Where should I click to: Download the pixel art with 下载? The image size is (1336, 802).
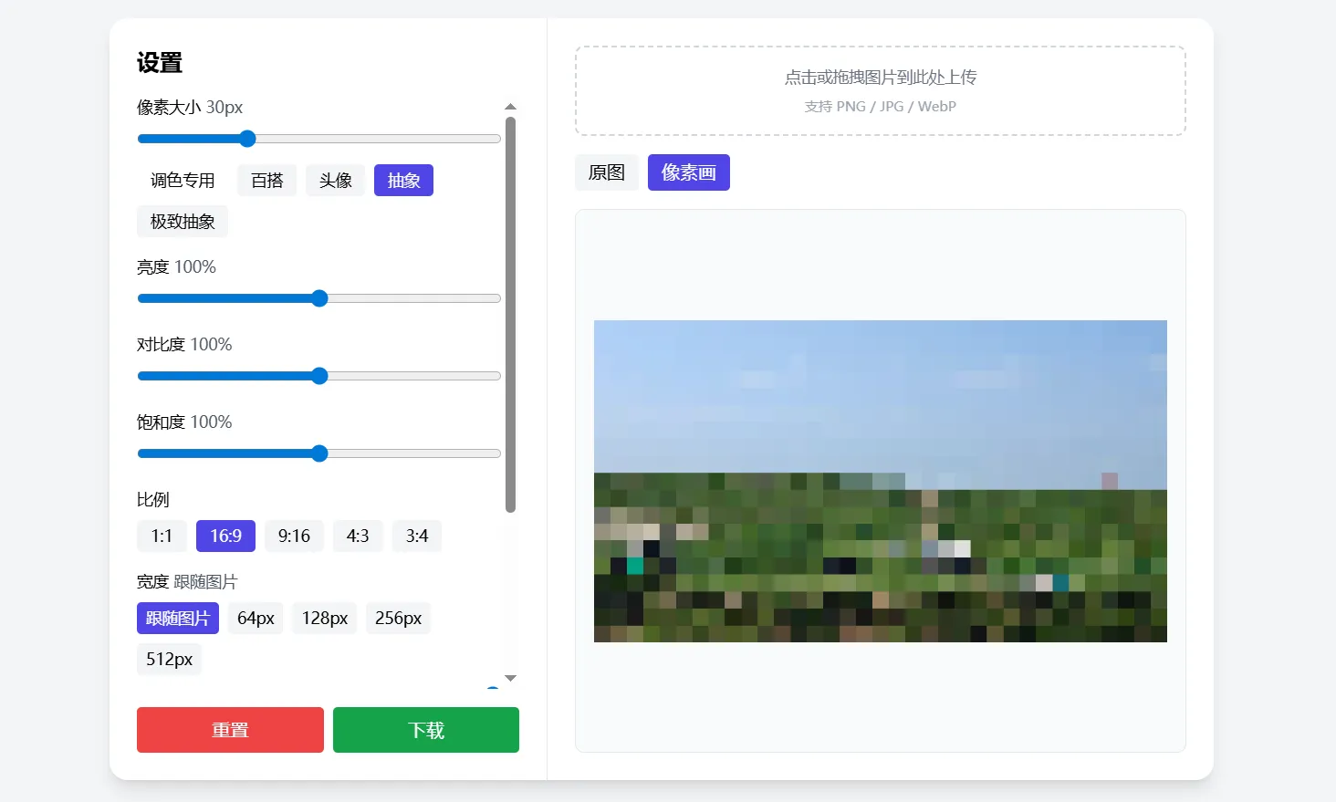click(x=425, y=729)
